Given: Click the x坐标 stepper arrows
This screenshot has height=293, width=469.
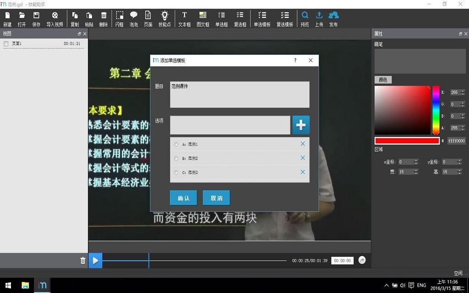Looking at the screenshot, I should (416, 162).
